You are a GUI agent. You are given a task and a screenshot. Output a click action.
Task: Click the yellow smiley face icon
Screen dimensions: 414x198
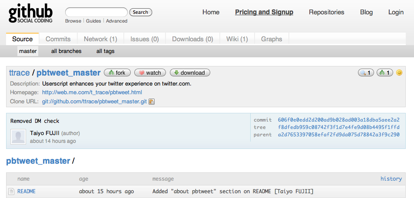(x=399, y=73)
